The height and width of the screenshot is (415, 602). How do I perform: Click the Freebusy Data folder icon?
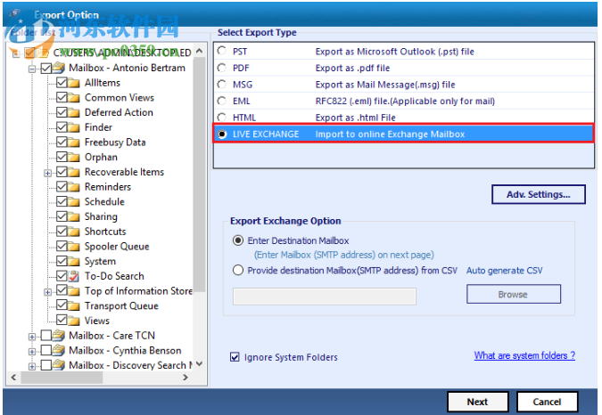point(74,142)
